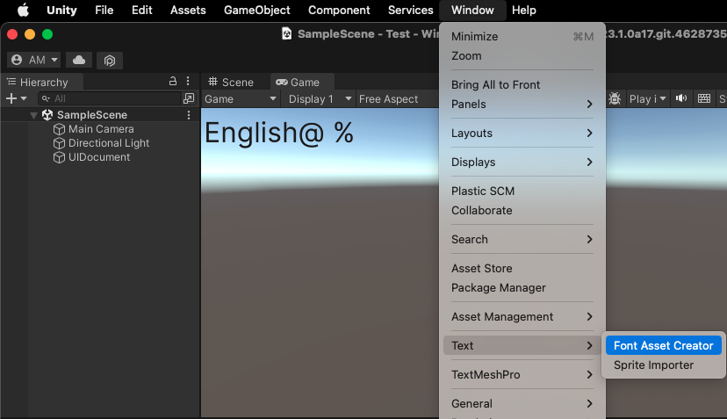This screenshot has width=727, height=419.
Task: Open Plastic SCM window
Action: [x=522, y=191]
